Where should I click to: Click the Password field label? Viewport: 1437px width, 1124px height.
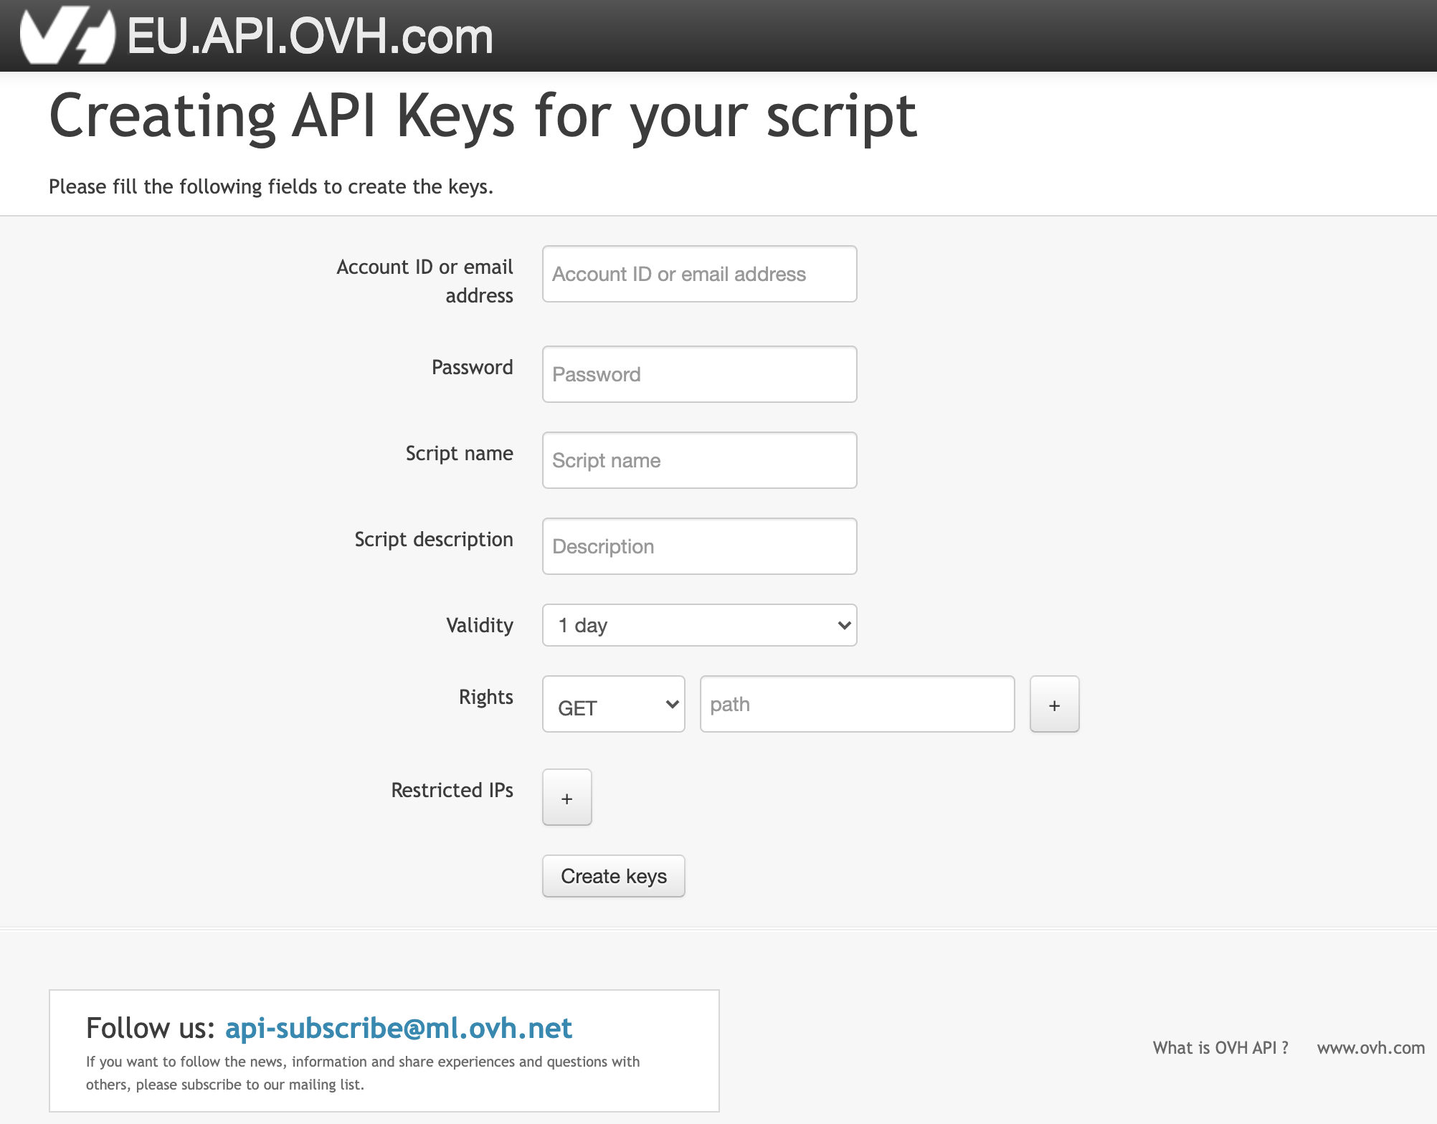(x=472, y=368)
